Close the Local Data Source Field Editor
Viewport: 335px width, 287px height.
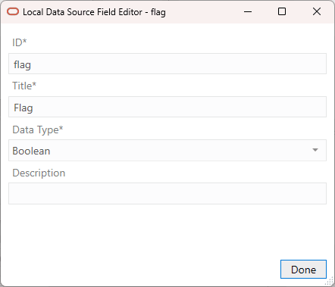[x=317, y=11]
